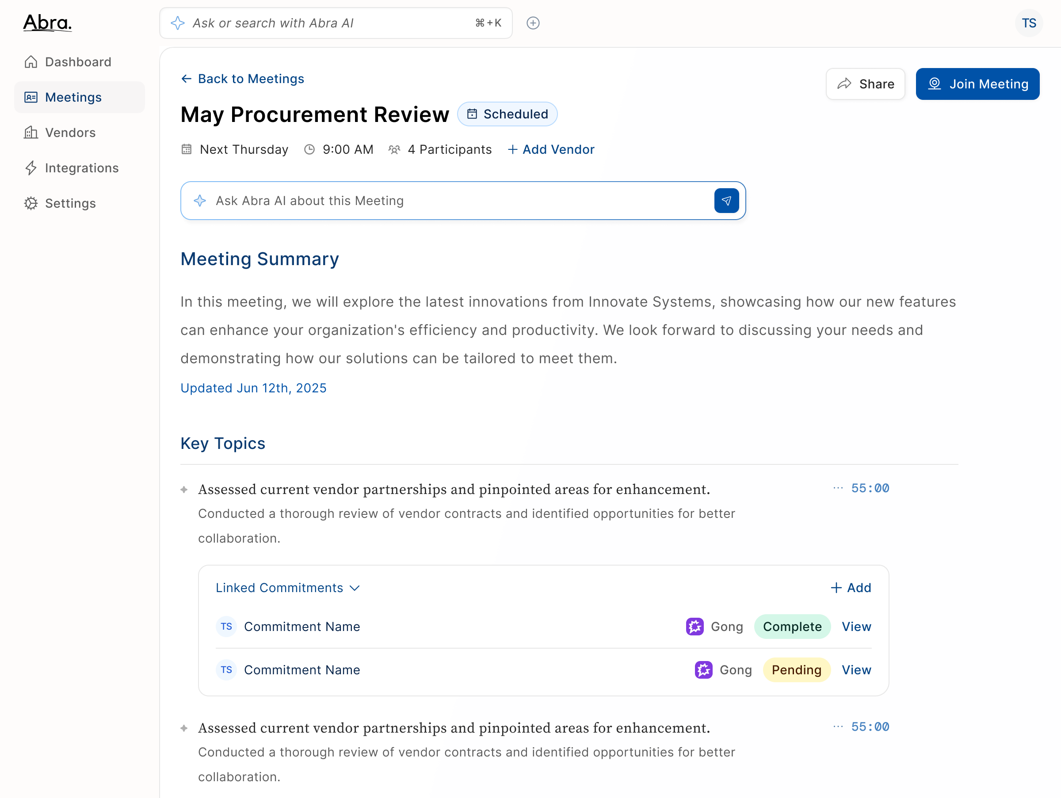Toggle the first key topic's sparkle marker

pos(184,489)
